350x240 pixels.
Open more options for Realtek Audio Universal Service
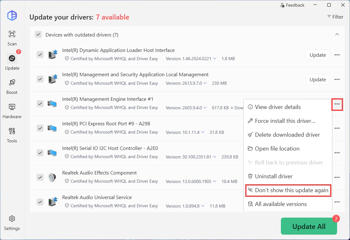(x=337, y=202)
